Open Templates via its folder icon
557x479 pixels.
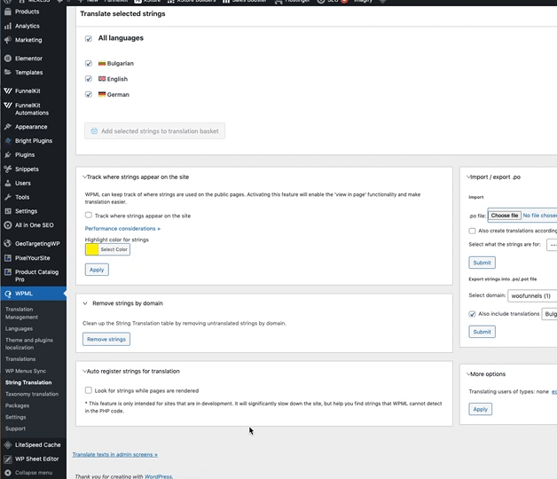tap(8, 72)
